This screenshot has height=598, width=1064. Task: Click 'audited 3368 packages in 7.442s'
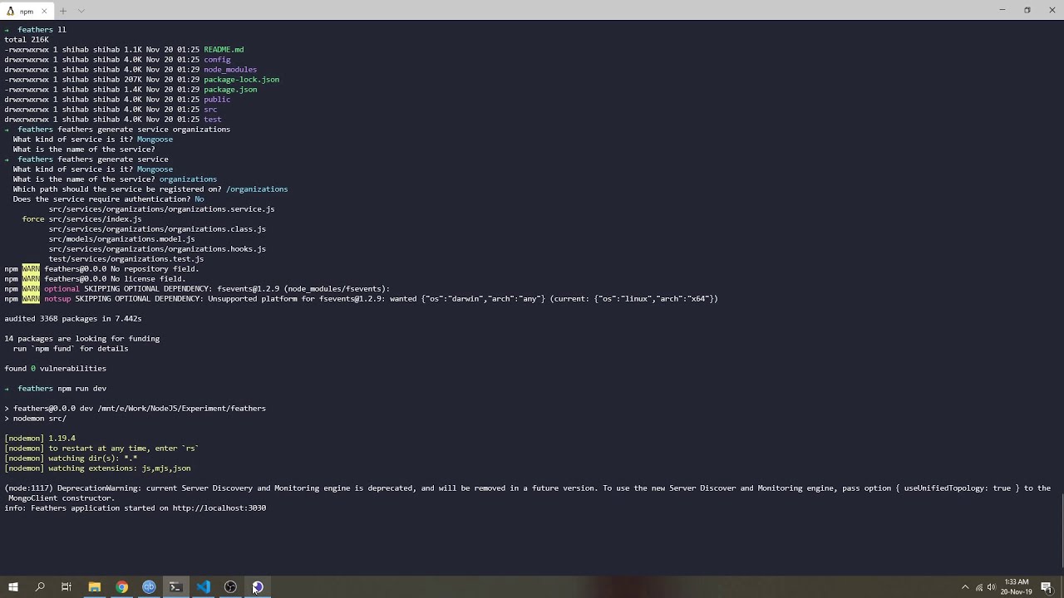[x=73, y=319]
